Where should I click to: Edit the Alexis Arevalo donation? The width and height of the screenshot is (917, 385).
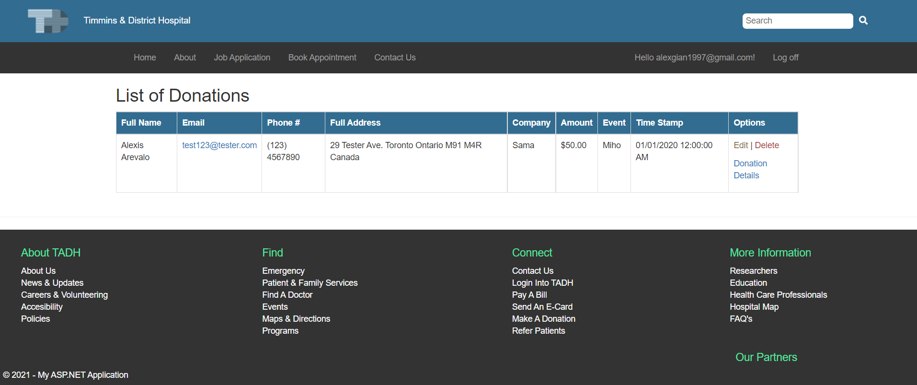(x=740, y=145)
